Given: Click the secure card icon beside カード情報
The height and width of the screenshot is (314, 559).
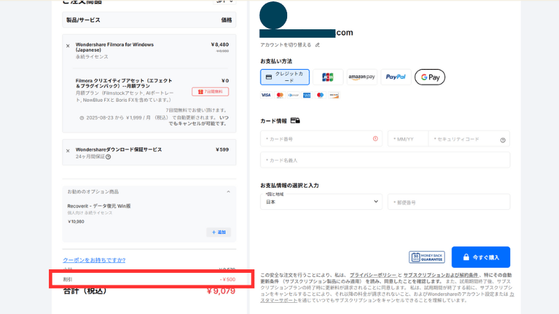Looking at the screenshot, I should (x=295, y=121).
